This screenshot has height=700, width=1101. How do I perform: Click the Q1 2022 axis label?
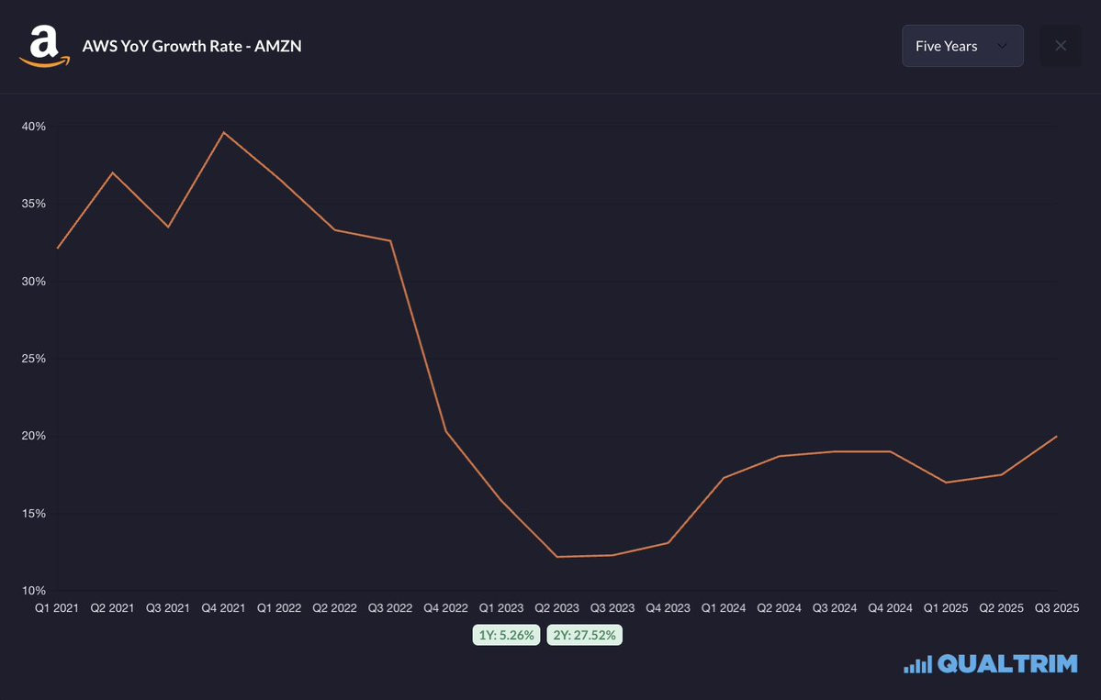pos(279,608)
